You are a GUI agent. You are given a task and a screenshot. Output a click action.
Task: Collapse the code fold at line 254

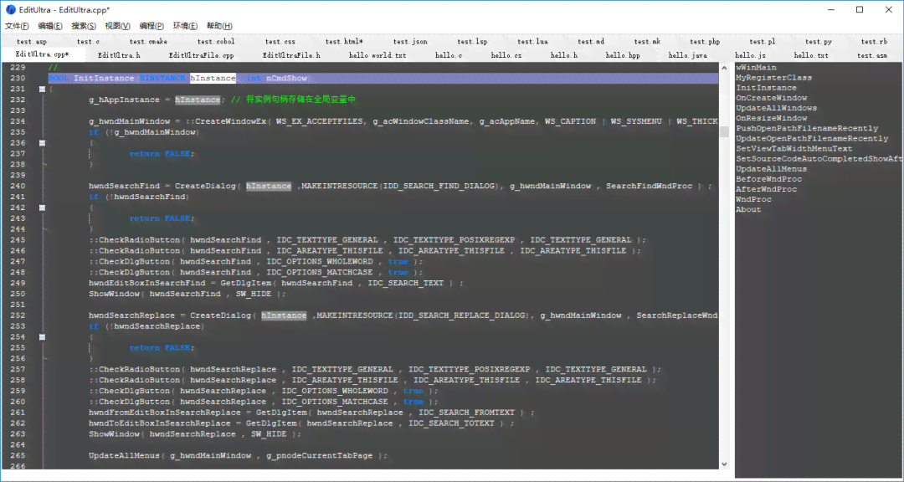click(x=42, y=337)
